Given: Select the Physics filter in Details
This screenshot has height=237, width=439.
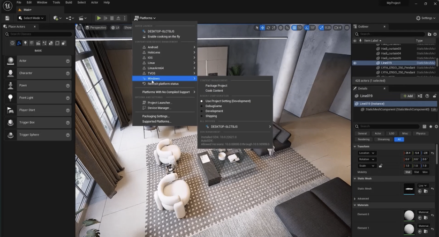Looking at the screenshot, I should (x=421, y=133).
